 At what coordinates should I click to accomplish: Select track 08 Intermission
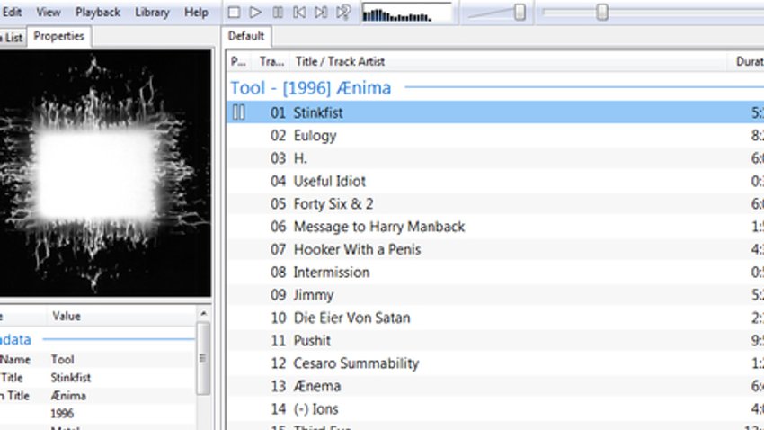495,272
